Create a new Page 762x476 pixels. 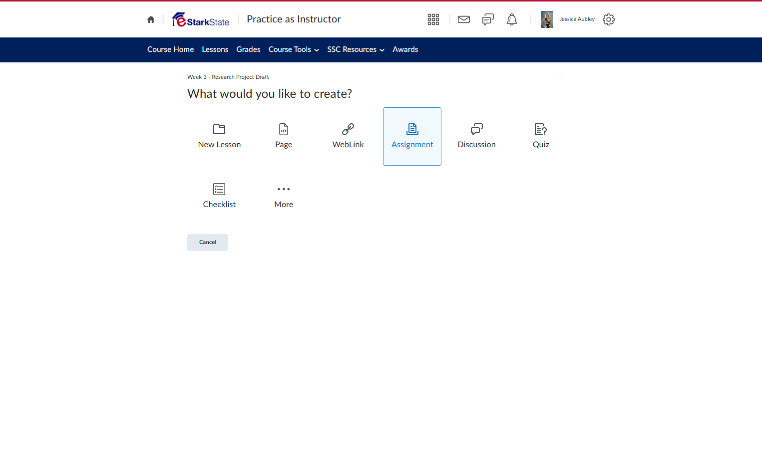pyautogui.click(x=284, y=136)
